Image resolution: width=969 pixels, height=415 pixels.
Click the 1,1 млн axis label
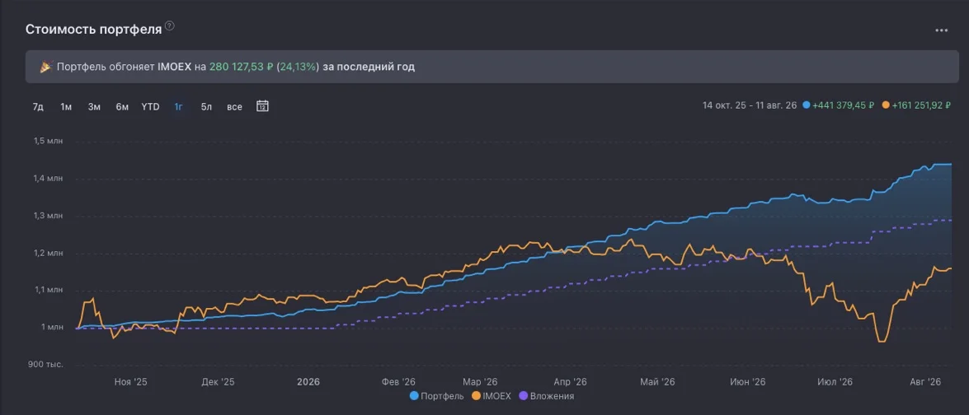click(x=48, y=290)
